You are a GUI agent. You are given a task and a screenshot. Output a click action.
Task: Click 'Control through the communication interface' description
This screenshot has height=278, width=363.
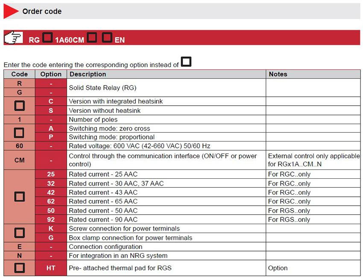(x=163, y=160)
